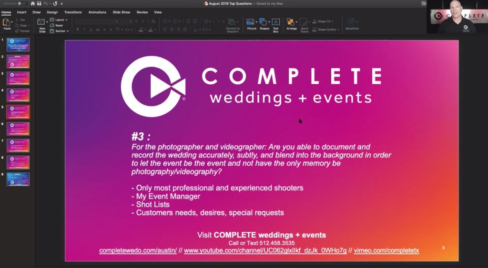The width and height of the screenshot is (488, 268).
Task: Click the New Slide icon
Action: coord(41,22)
